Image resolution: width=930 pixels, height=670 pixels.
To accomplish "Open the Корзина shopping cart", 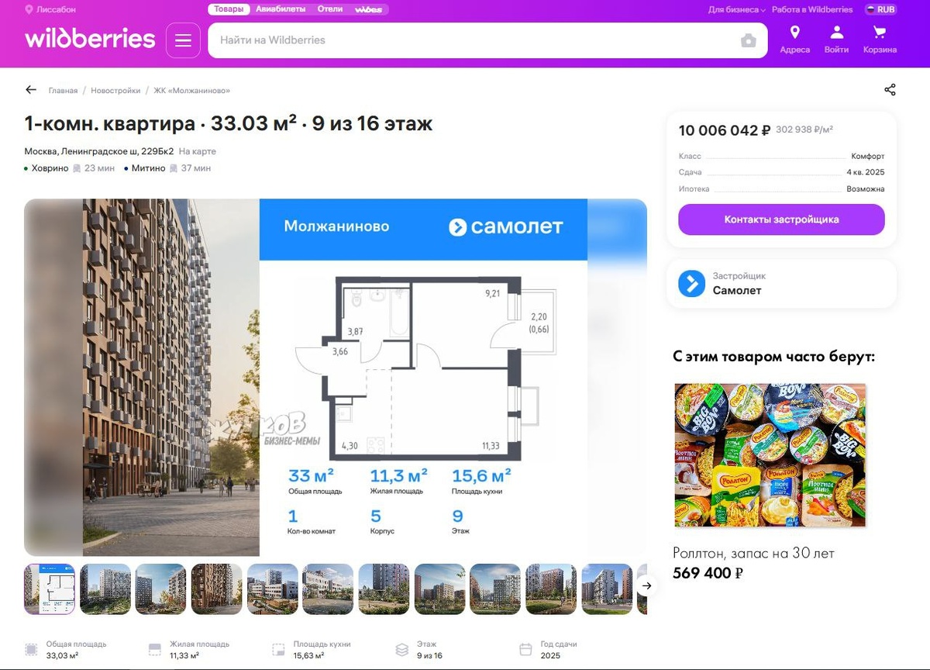I will point(880,40).
